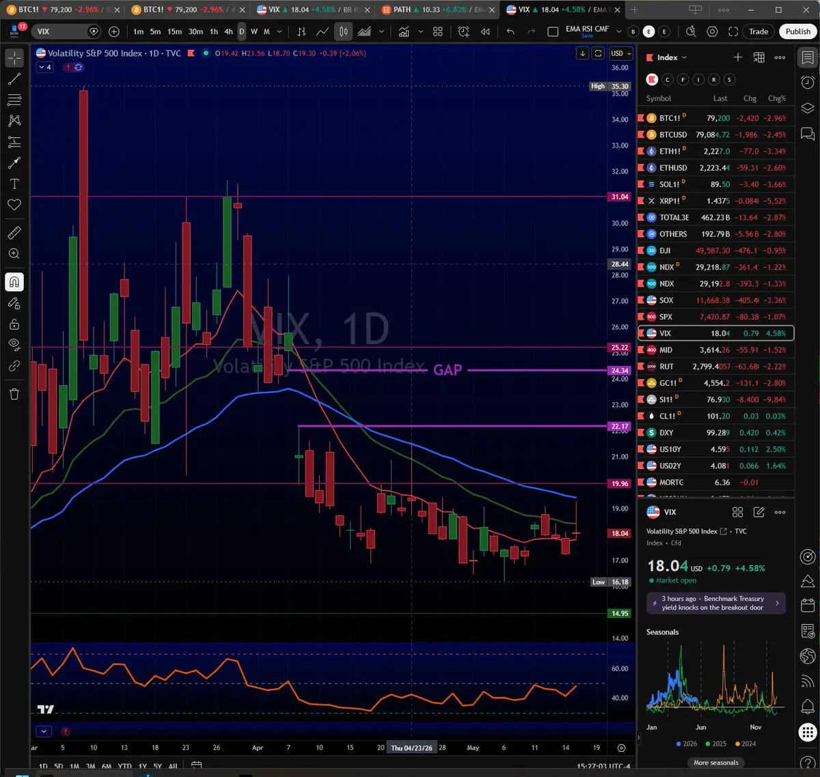
Task: Start Bar Replay mode
Action: tap(485, 31)
